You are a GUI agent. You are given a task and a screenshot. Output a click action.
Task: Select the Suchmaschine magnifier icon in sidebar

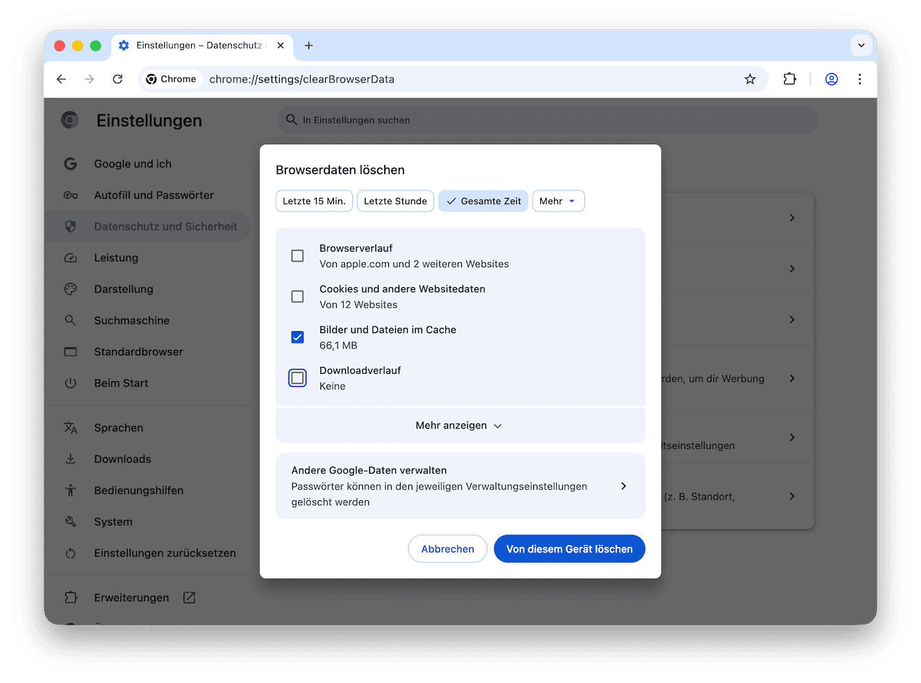pos(71,320)
